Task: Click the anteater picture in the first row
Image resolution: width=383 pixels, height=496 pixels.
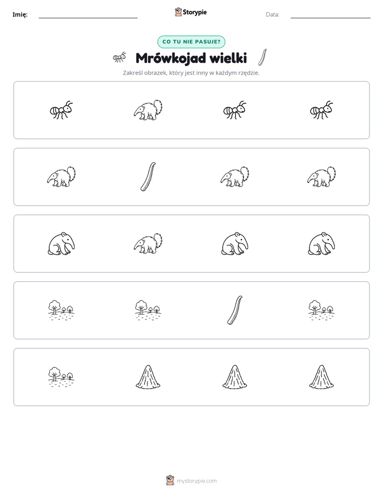Action: (148, 110)
